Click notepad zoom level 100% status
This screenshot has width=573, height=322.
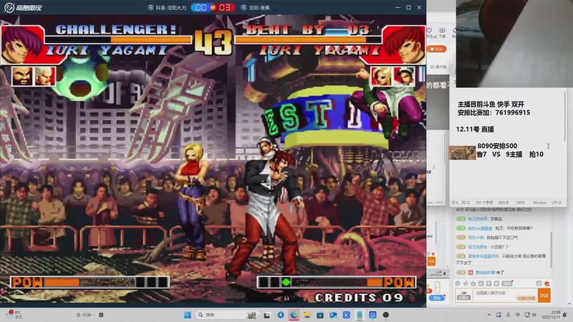pos(521,203)
